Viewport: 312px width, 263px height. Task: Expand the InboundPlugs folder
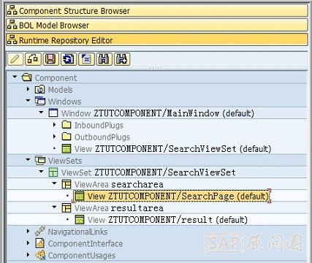(55, 125)
